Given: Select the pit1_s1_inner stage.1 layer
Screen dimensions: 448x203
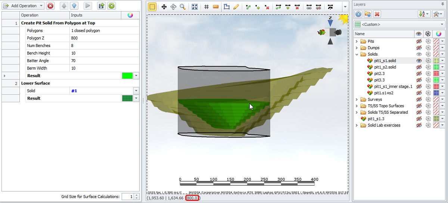Looking at the screenshot, I should [x=393, y=86].
